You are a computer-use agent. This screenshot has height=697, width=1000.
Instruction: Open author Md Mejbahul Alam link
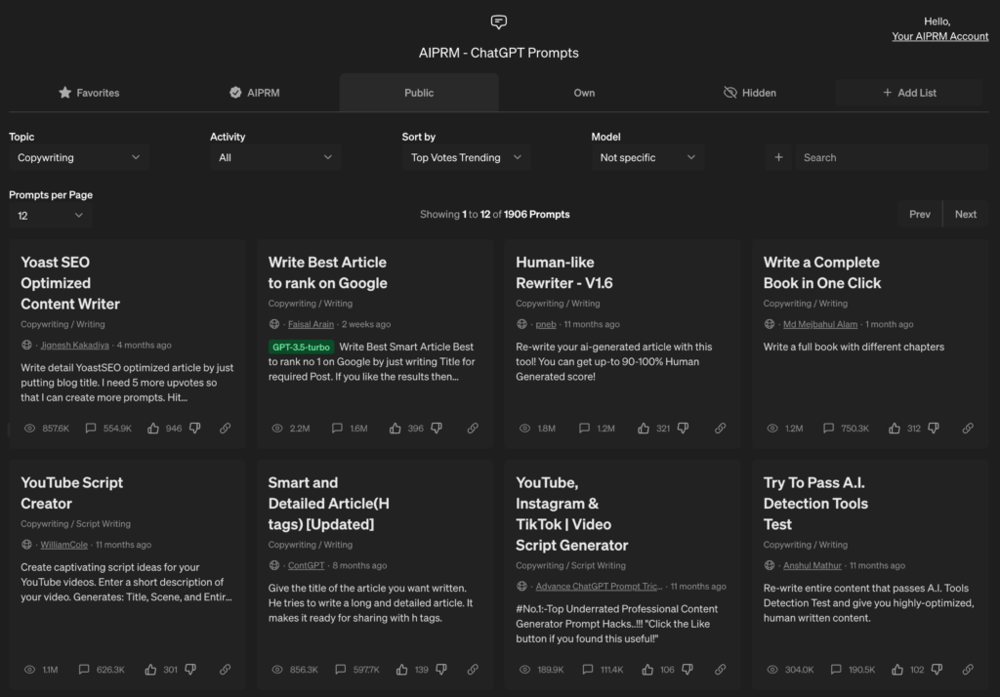(820, 324)
